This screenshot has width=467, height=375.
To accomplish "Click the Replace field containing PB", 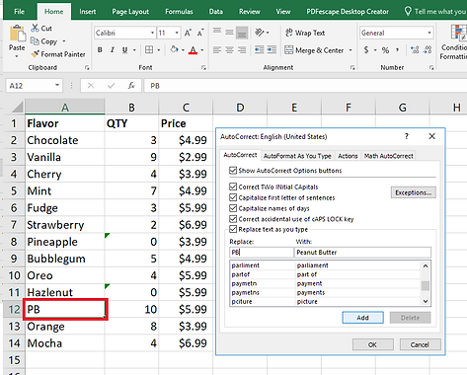I will point(262,253).
